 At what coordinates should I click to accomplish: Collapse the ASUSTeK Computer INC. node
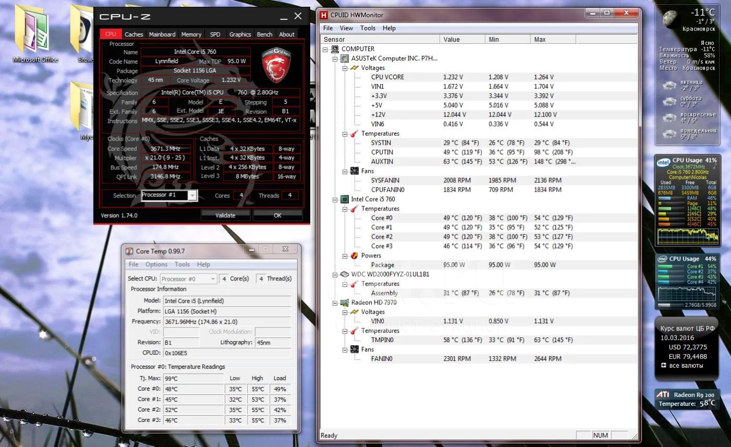335,59
